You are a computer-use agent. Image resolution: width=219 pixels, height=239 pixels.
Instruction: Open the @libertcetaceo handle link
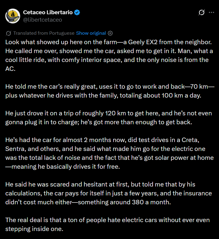[x=42, y=20]
